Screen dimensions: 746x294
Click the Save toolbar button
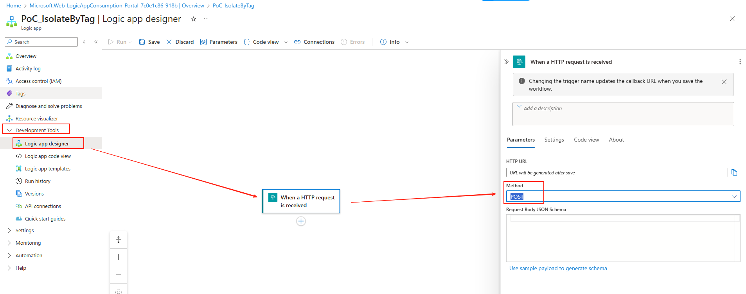point(149,42)
